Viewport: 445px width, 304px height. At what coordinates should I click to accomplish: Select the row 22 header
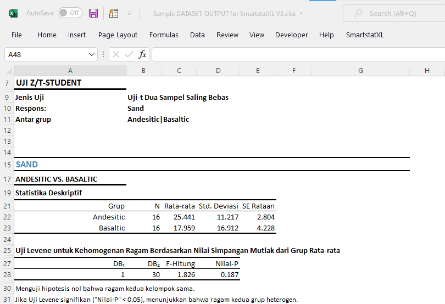(x=7, y=217)
